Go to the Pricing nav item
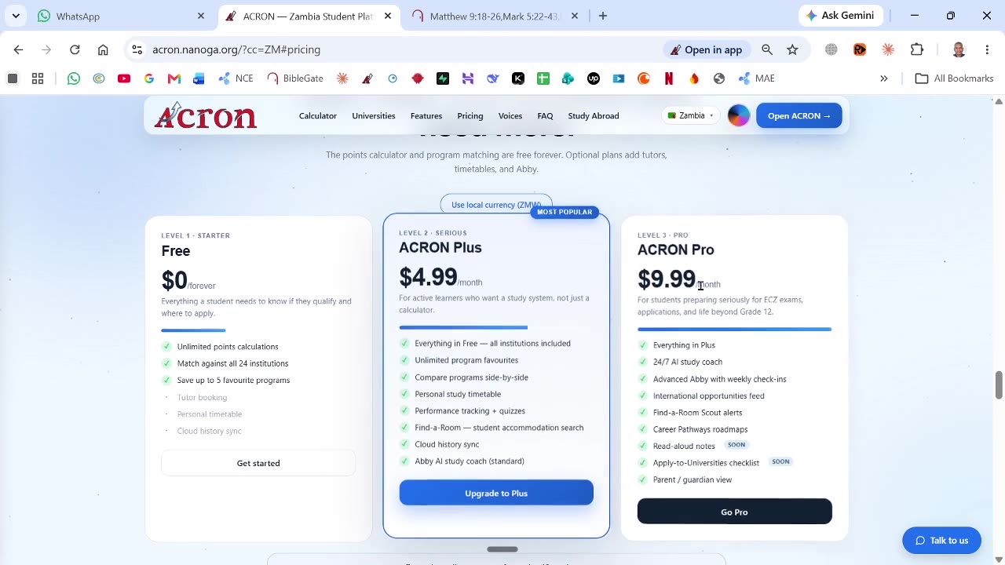 (470, 116)
